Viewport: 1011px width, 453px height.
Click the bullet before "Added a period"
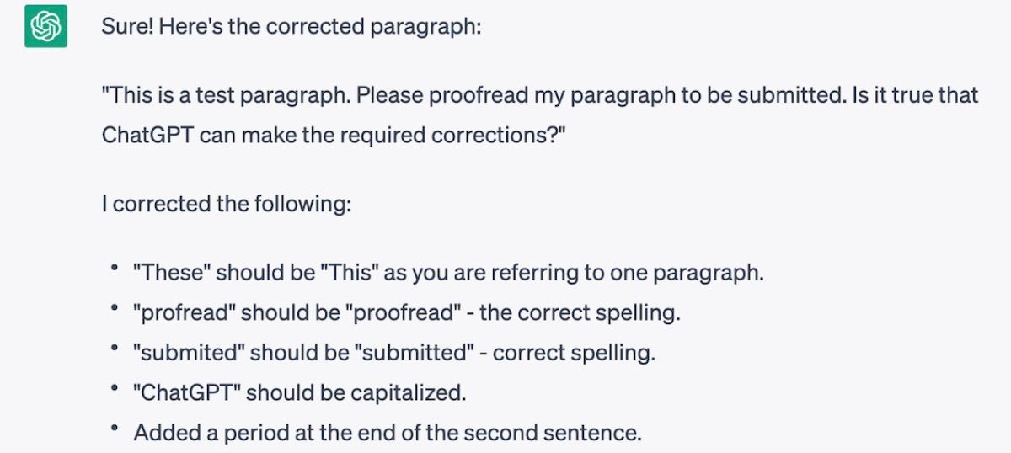tap(113, 429)
